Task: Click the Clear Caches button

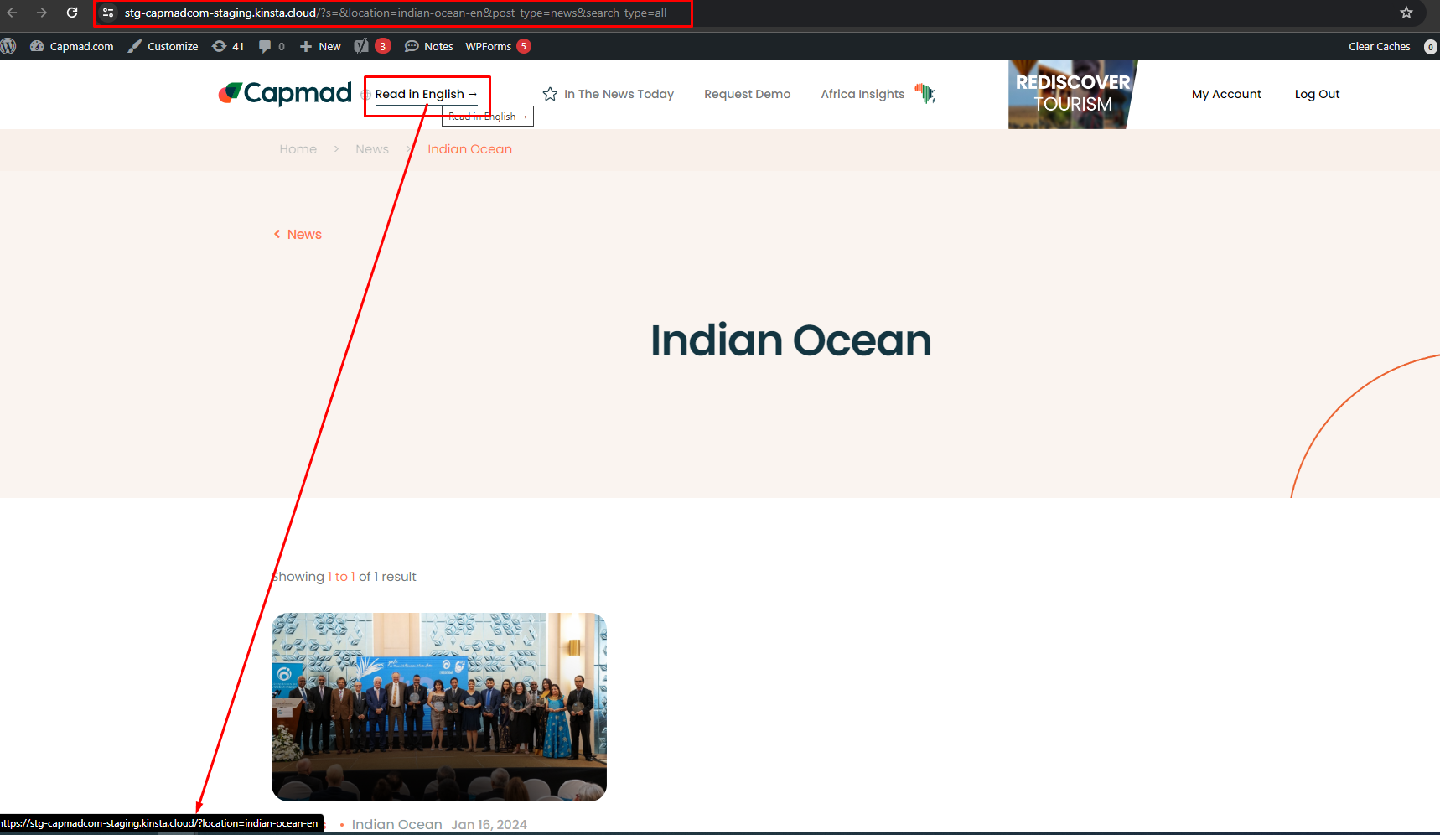Action: click(x=1379, y=46)
